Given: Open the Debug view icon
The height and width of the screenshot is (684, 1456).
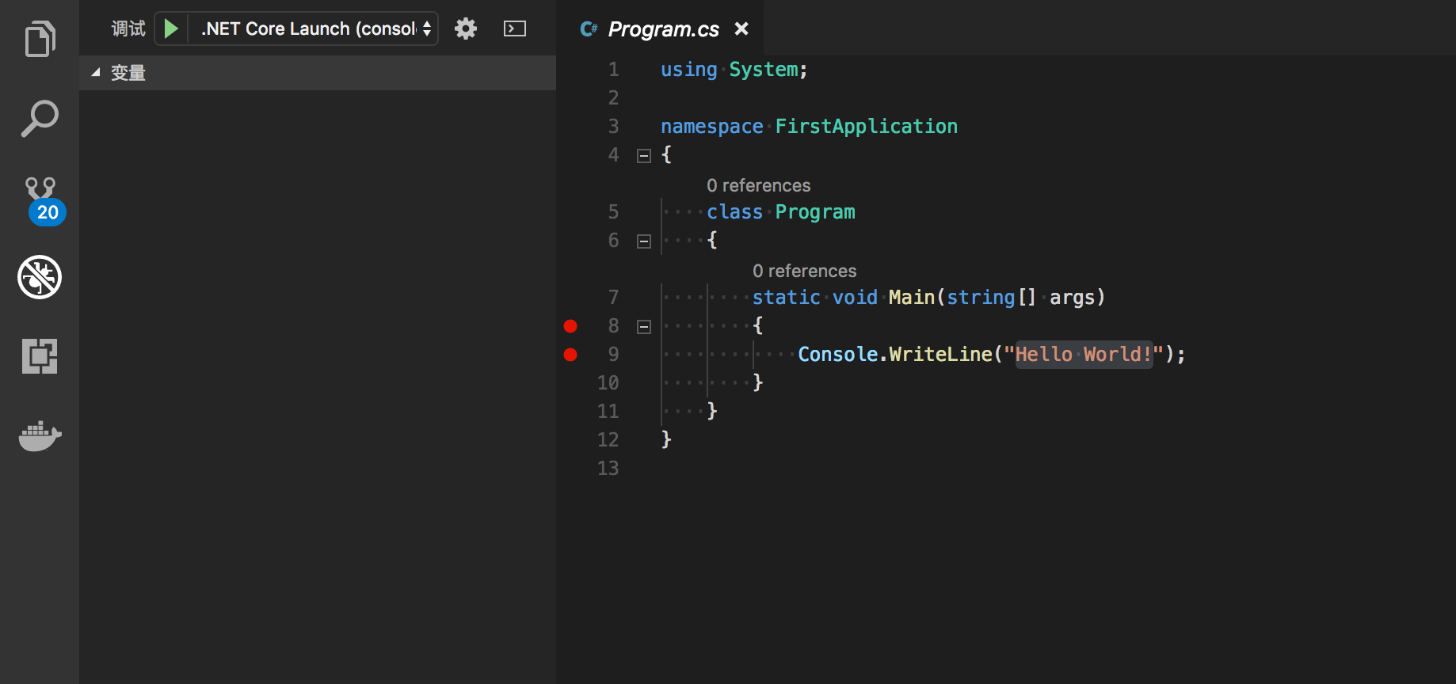Looking at the screenshot, I should [40, 277].
